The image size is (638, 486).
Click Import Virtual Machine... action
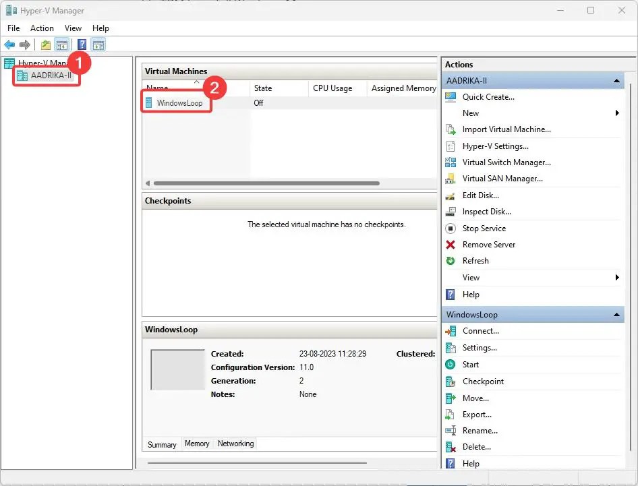pyautogui.click(x=506, y=129)
